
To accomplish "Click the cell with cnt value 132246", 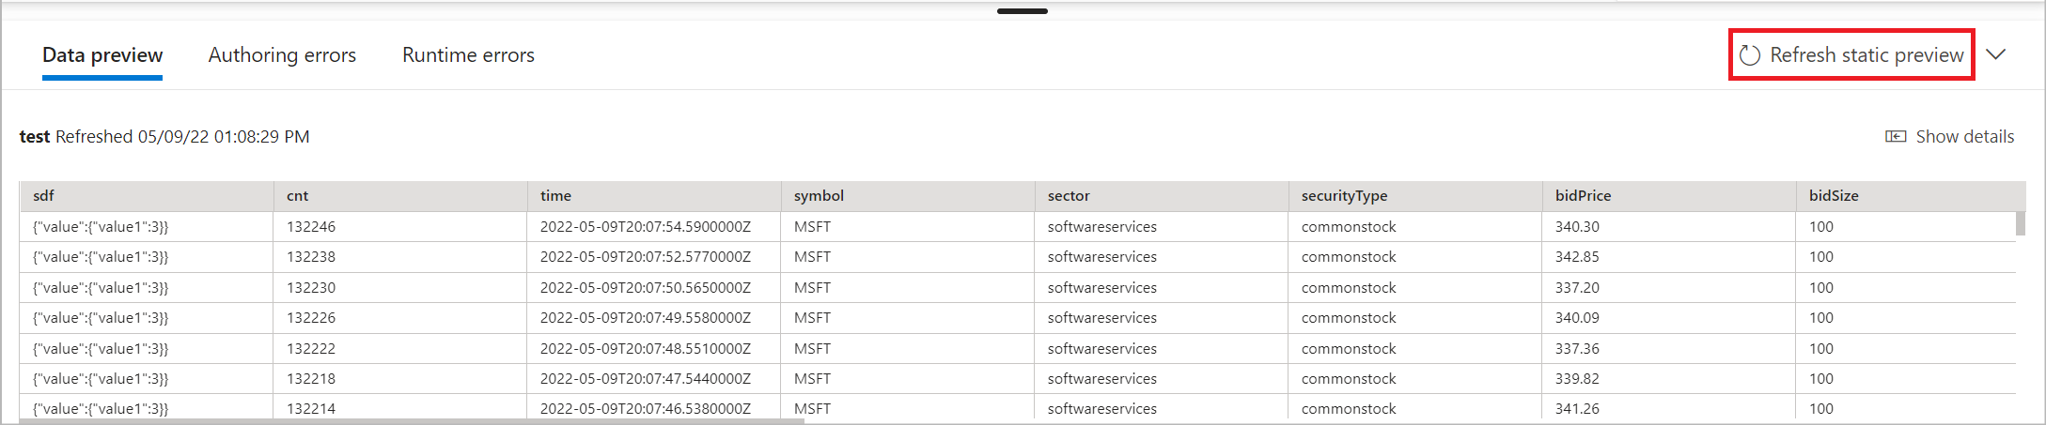I will tap(400, 227).
